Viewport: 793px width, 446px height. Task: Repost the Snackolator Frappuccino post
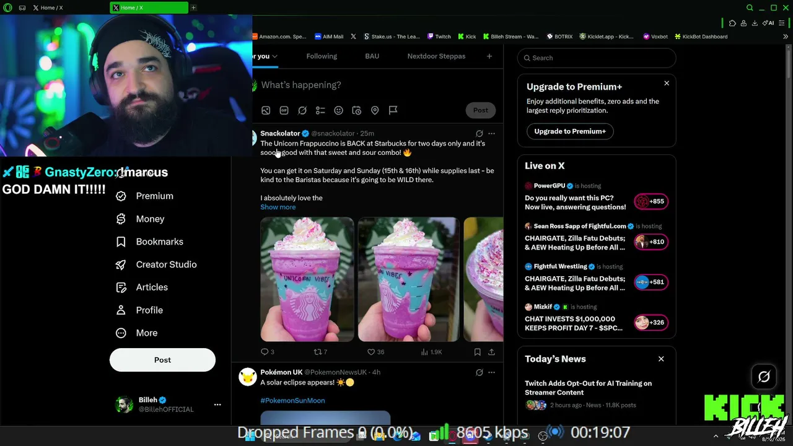tap(320, 352)
